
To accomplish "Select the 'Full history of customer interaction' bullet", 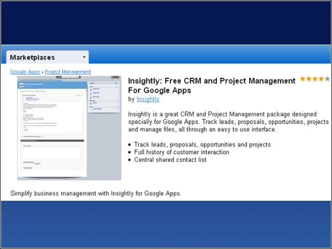I will click(182, 152).
